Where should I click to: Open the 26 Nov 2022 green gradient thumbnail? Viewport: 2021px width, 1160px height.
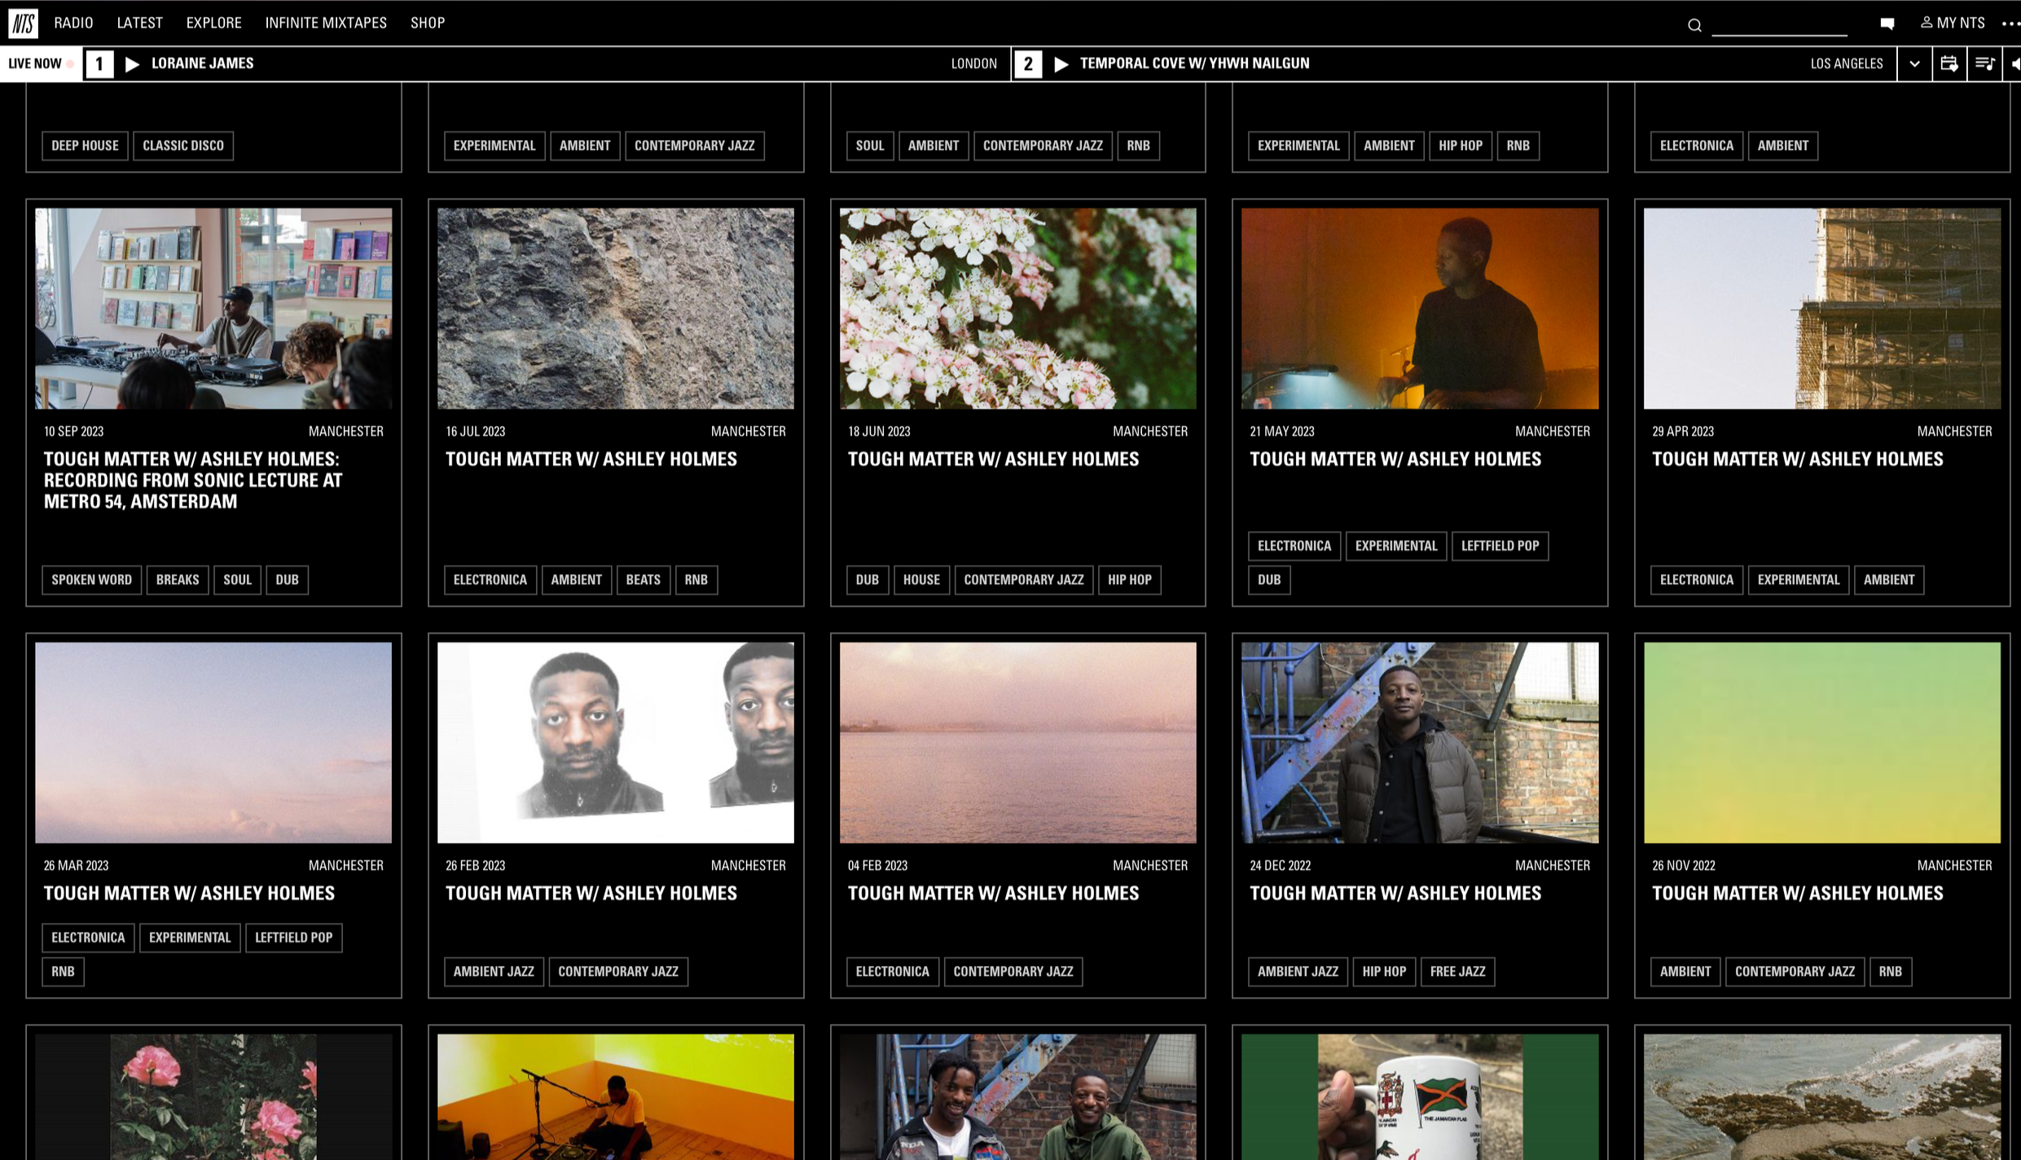tap(1821, 742)
